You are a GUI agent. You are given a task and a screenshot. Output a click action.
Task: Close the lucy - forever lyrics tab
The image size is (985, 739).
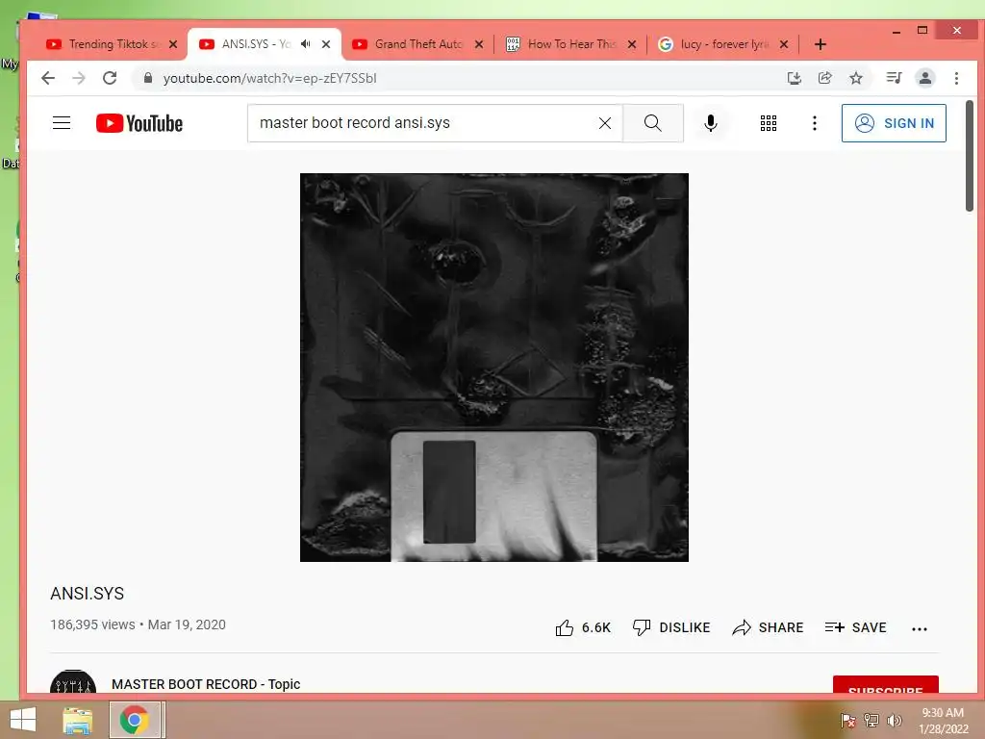[x=784, y=44]
